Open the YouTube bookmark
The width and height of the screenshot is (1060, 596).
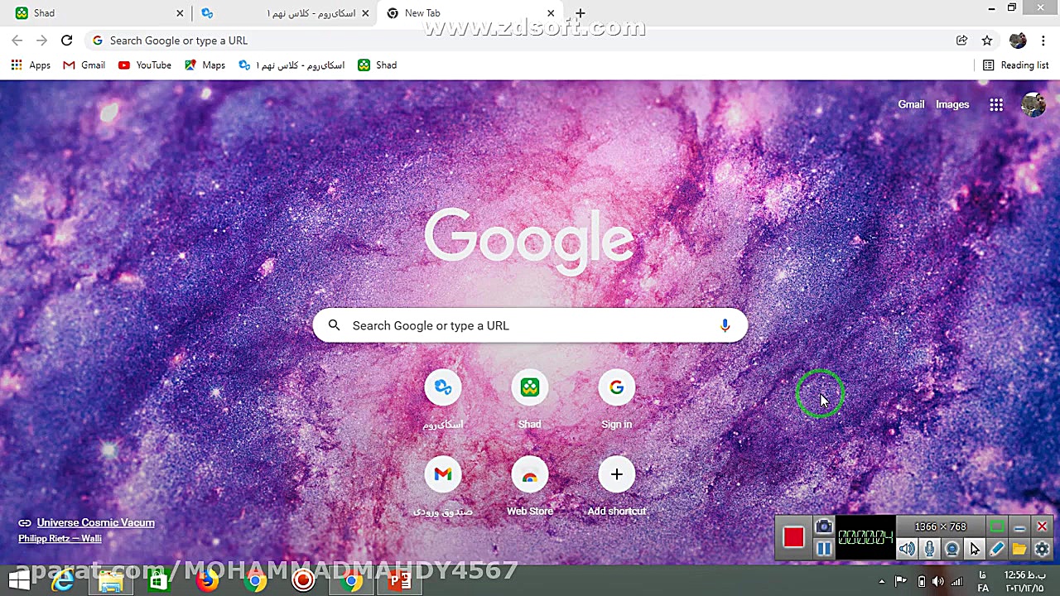[x=145, y=65]
